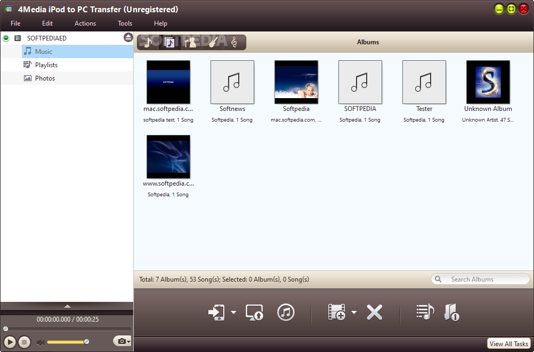
Task: Select the Softpedia album cover
Action: (296, 82)
